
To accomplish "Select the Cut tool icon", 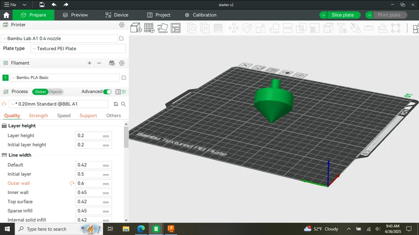I will click(287, 28).
